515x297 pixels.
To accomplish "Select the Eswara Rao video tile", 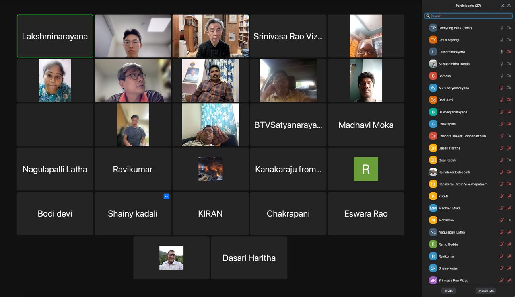I will pyautogui.click(x=366, y=213).
